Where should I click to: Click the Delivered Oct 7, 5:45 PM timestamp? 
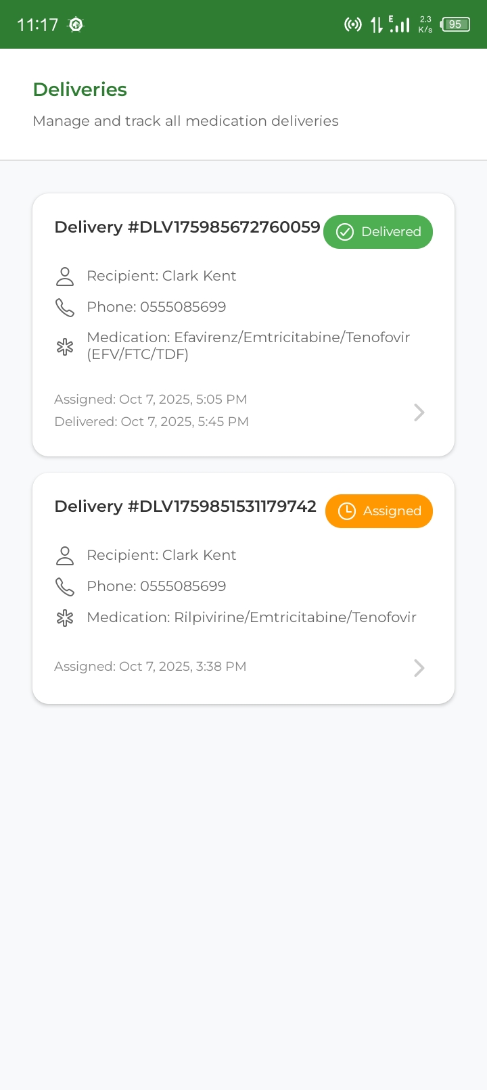pos(152,422)
